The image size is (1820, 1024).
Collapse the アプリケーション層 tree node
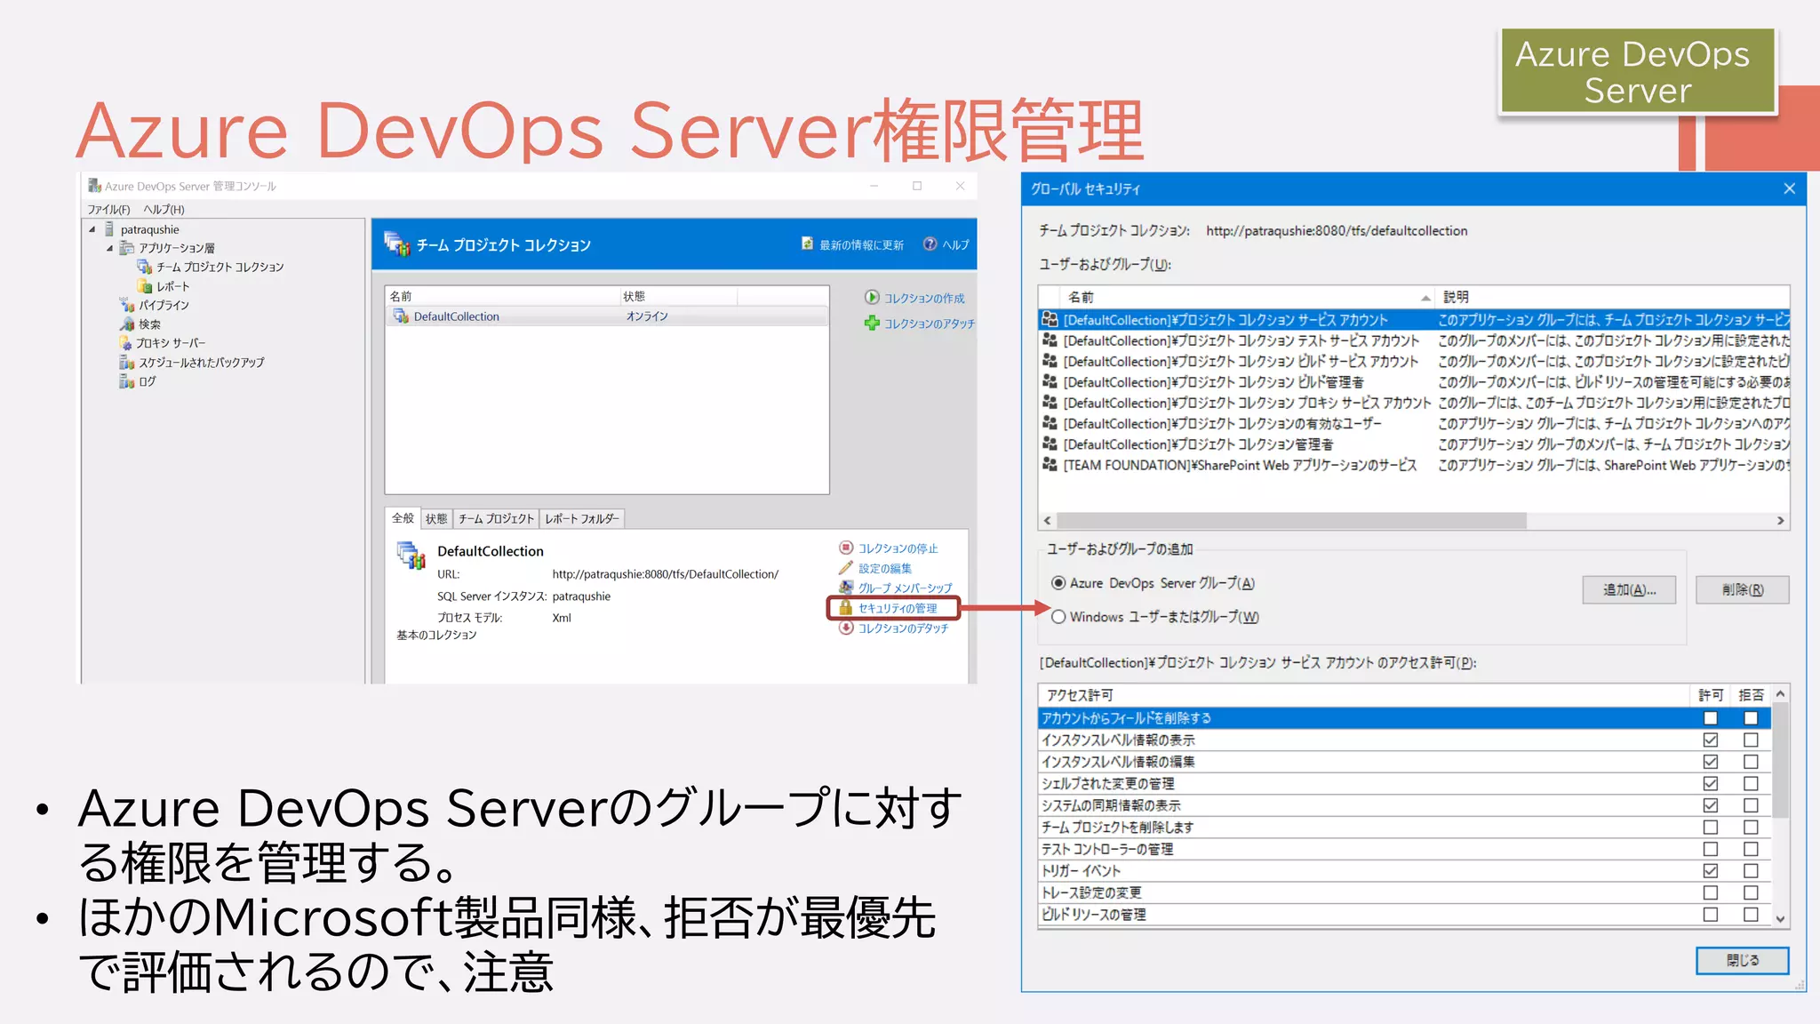coord(109,248)
